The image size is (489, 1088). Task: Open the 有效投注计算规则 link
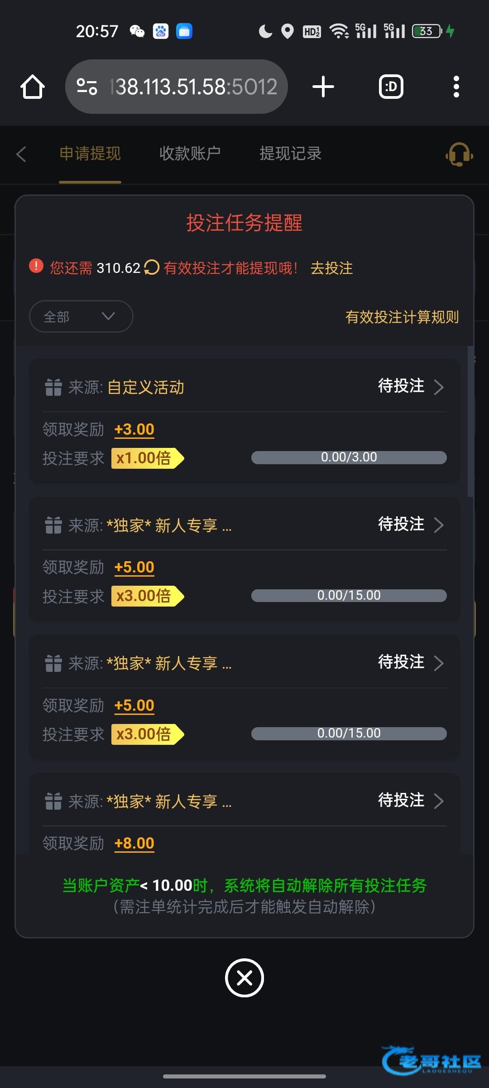tap(402, 317)
